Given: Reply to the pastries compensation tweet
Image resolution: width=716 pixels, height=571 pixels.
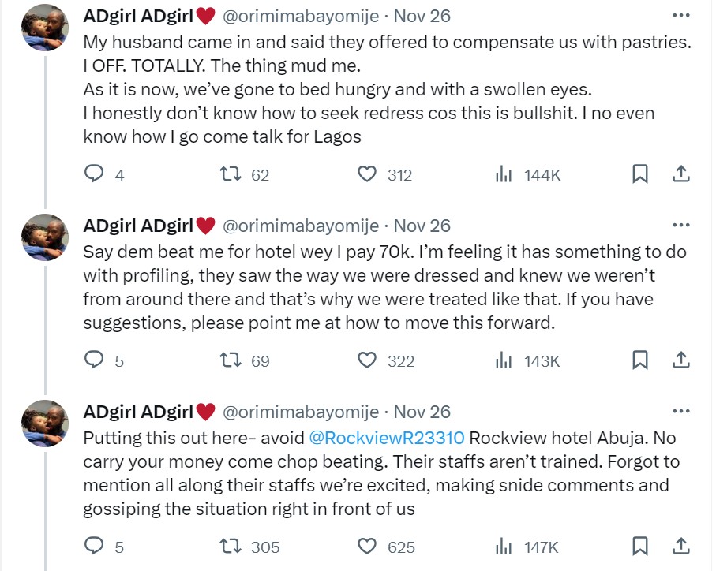Looking at the screenshot, I should [95, 175].
